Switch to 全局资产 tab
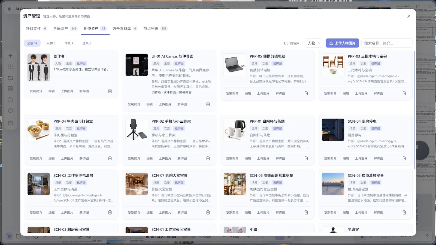Image resolution: width=436 pixels, height=245 pixels. point(65,29)
